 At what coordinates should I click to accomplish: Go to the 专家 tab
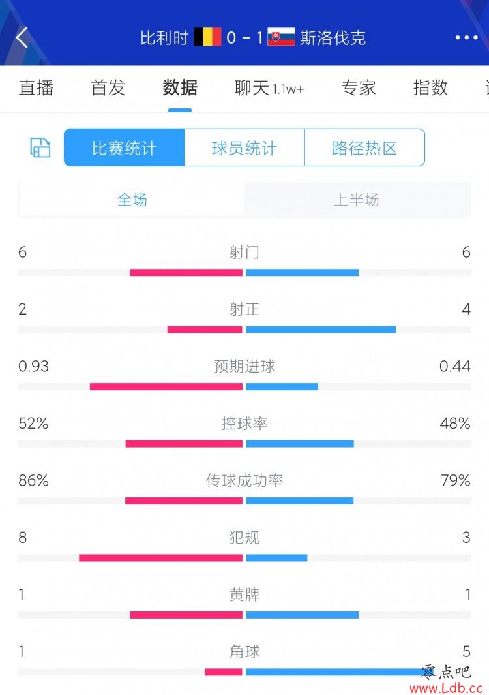pyautogui.click(x=359, y=87)
